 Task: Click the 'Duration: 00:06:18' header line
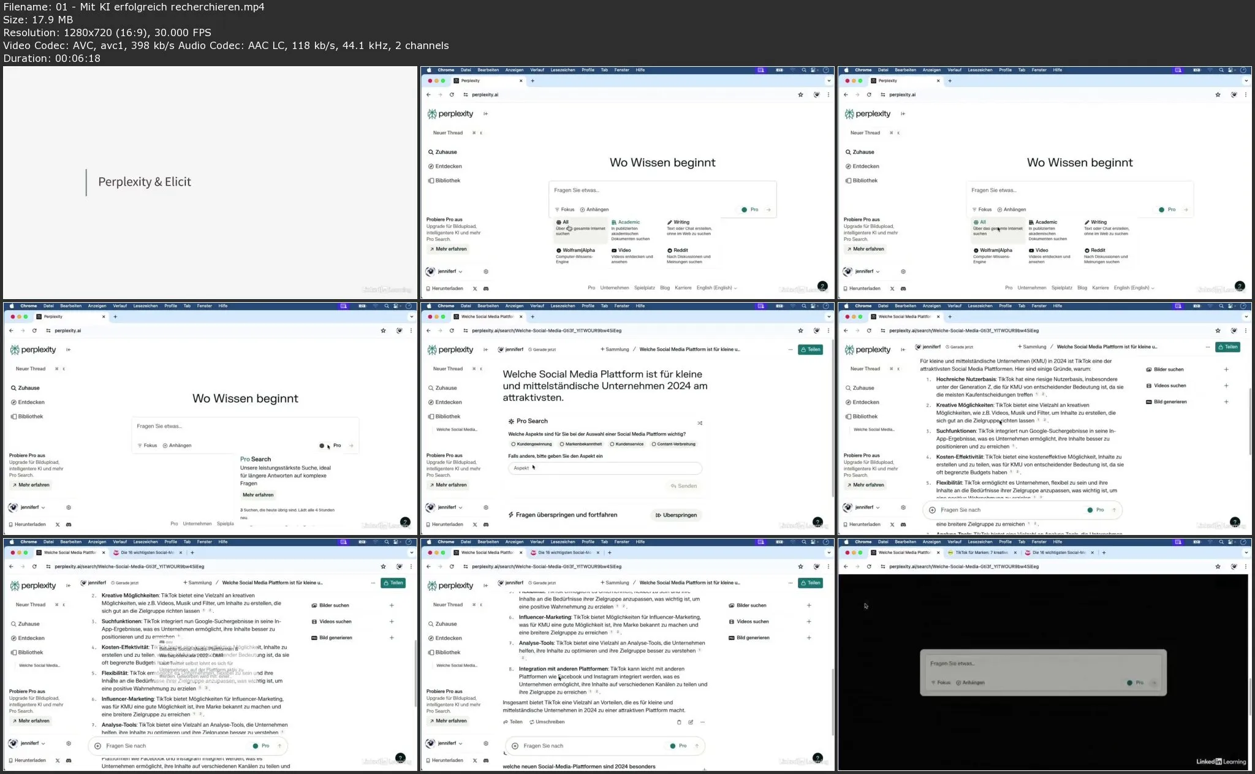pos(52,58)
